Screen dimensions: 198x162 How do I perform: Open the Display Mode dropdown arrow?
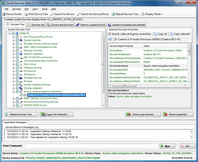[x=162, y=14]
